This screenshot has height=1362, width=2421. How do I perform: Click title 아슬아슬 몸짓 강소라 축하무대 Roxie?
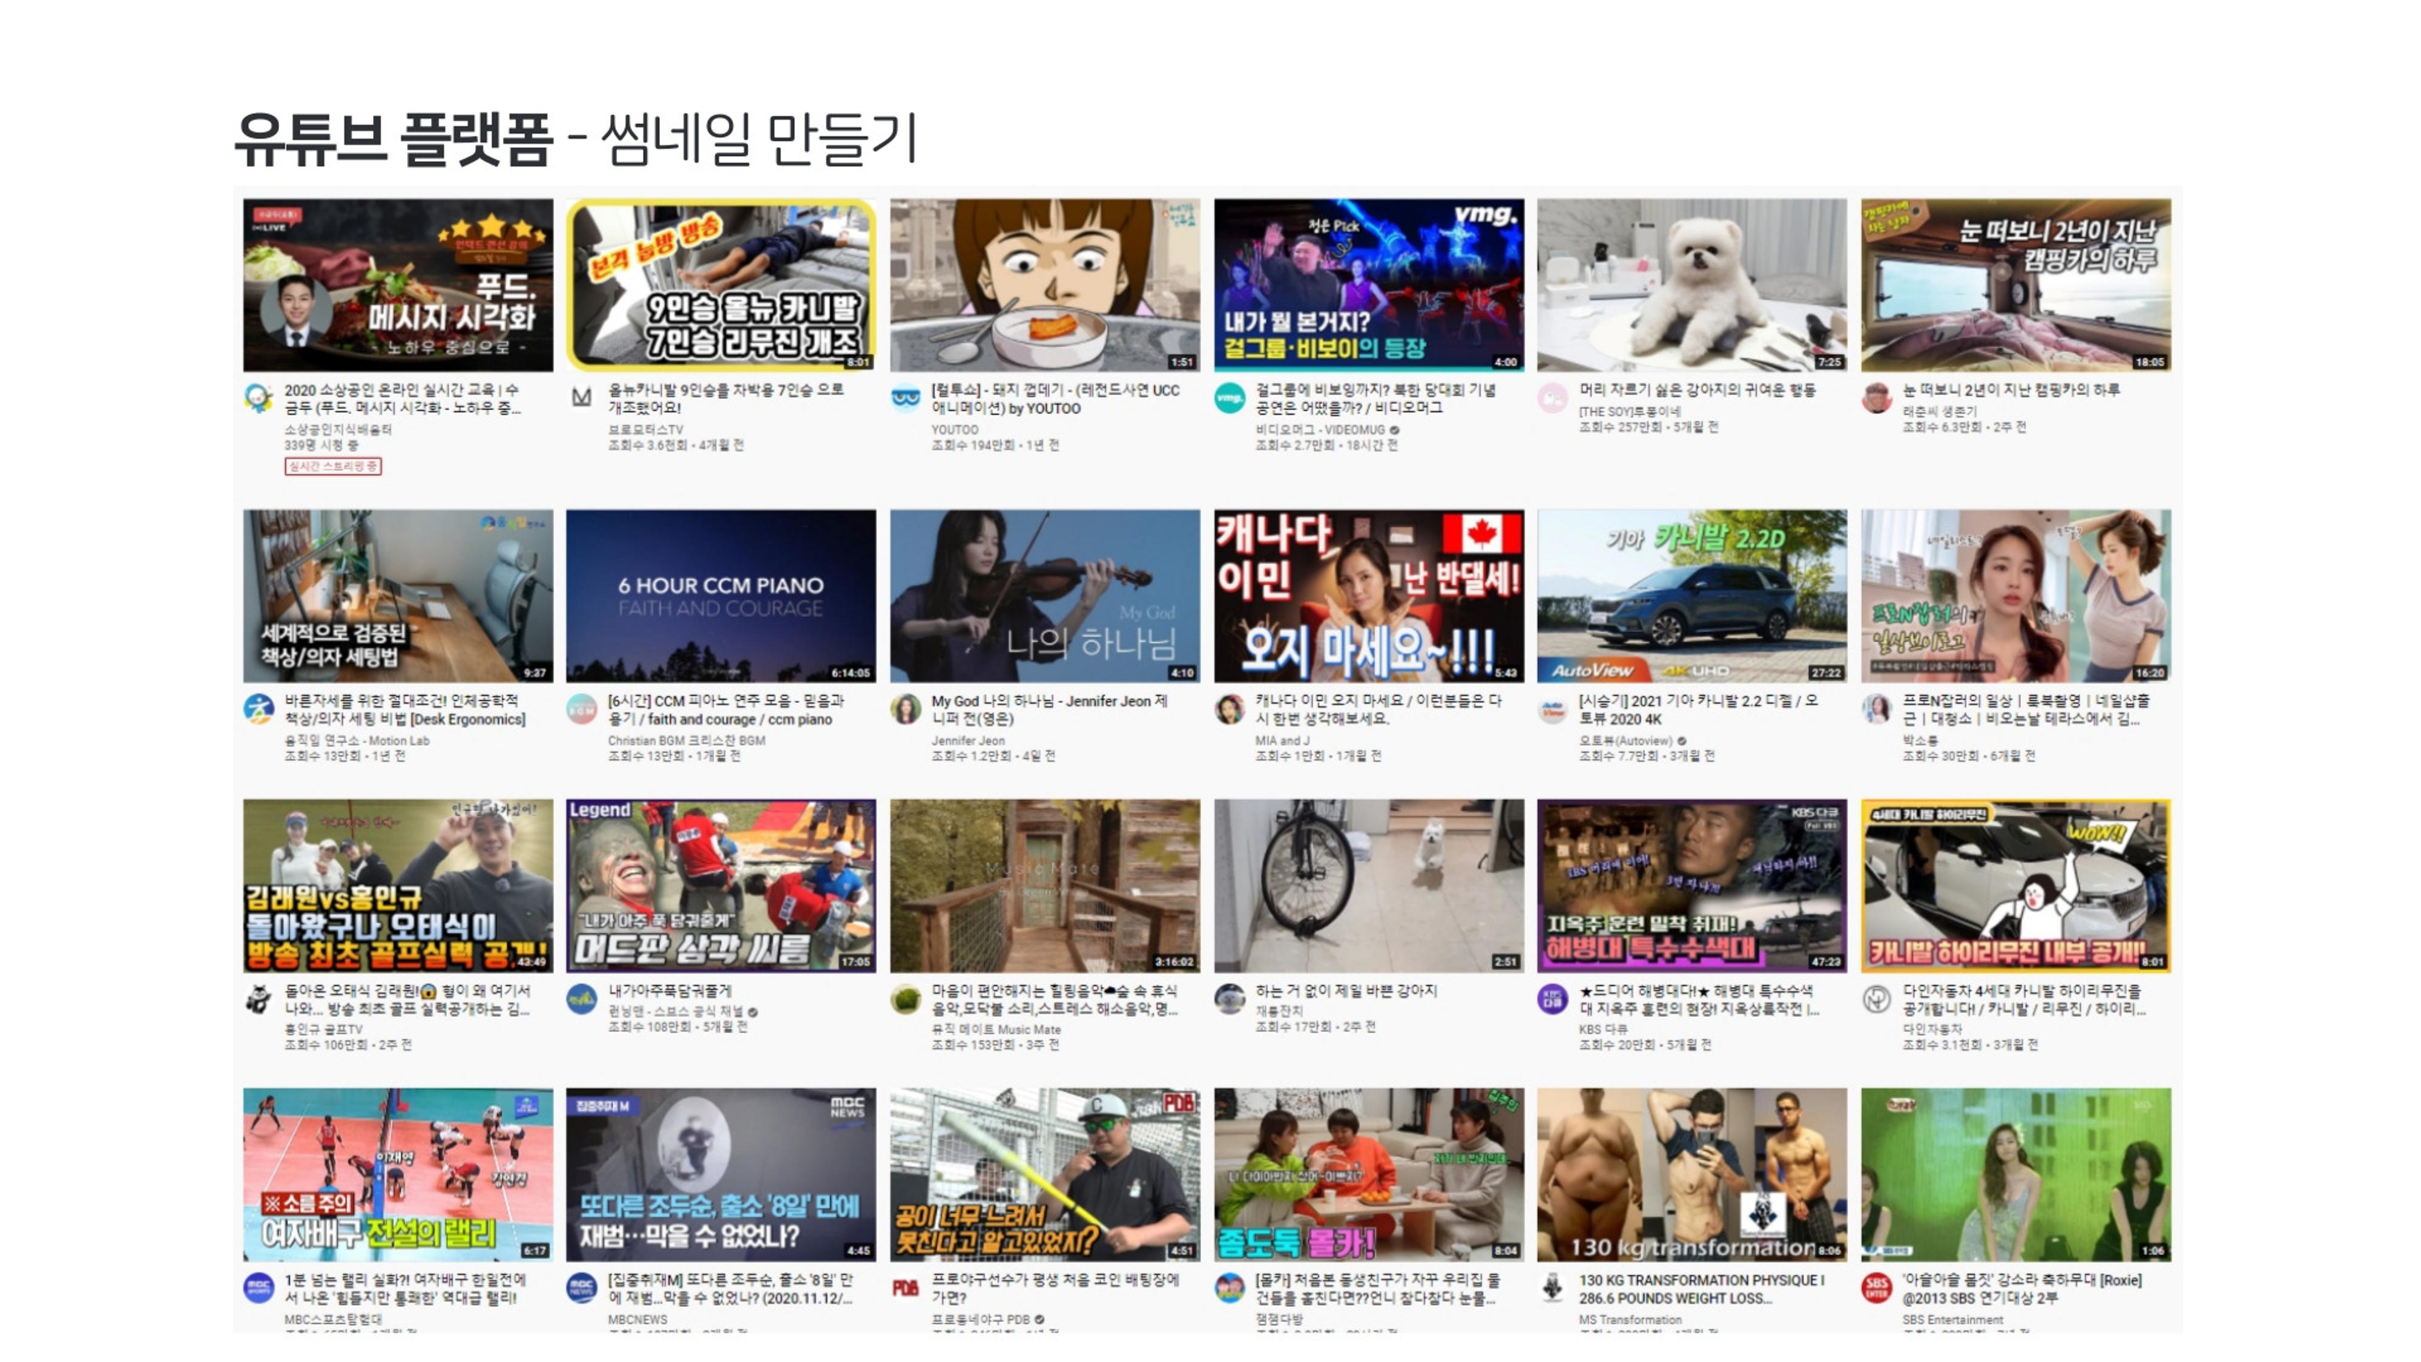2021,1289
